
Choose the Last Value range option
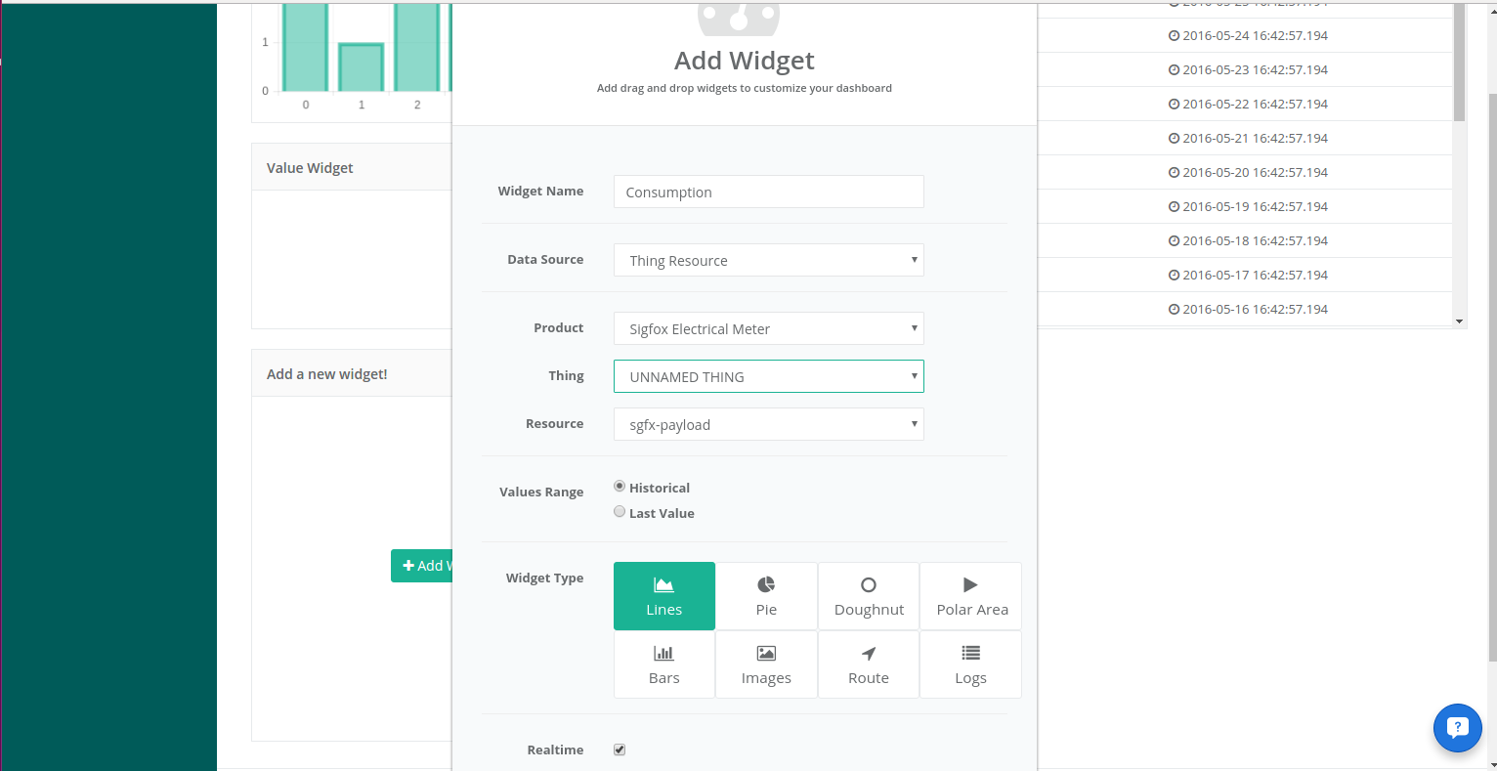(620, 511)
